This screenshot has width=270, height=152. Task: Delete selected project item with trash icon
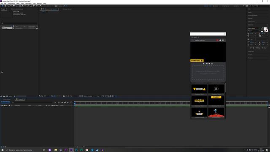15,96
